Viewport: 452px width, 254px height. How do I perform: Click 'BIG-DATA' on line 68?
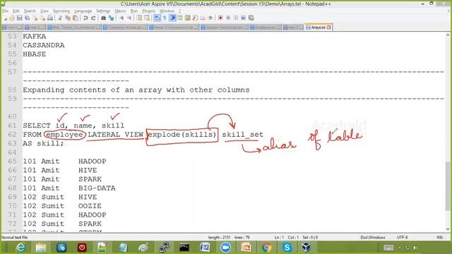(x=97, y=188)
